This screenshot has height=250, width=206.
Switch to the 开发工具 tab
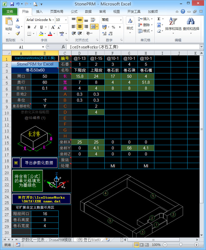coord(134,12)
